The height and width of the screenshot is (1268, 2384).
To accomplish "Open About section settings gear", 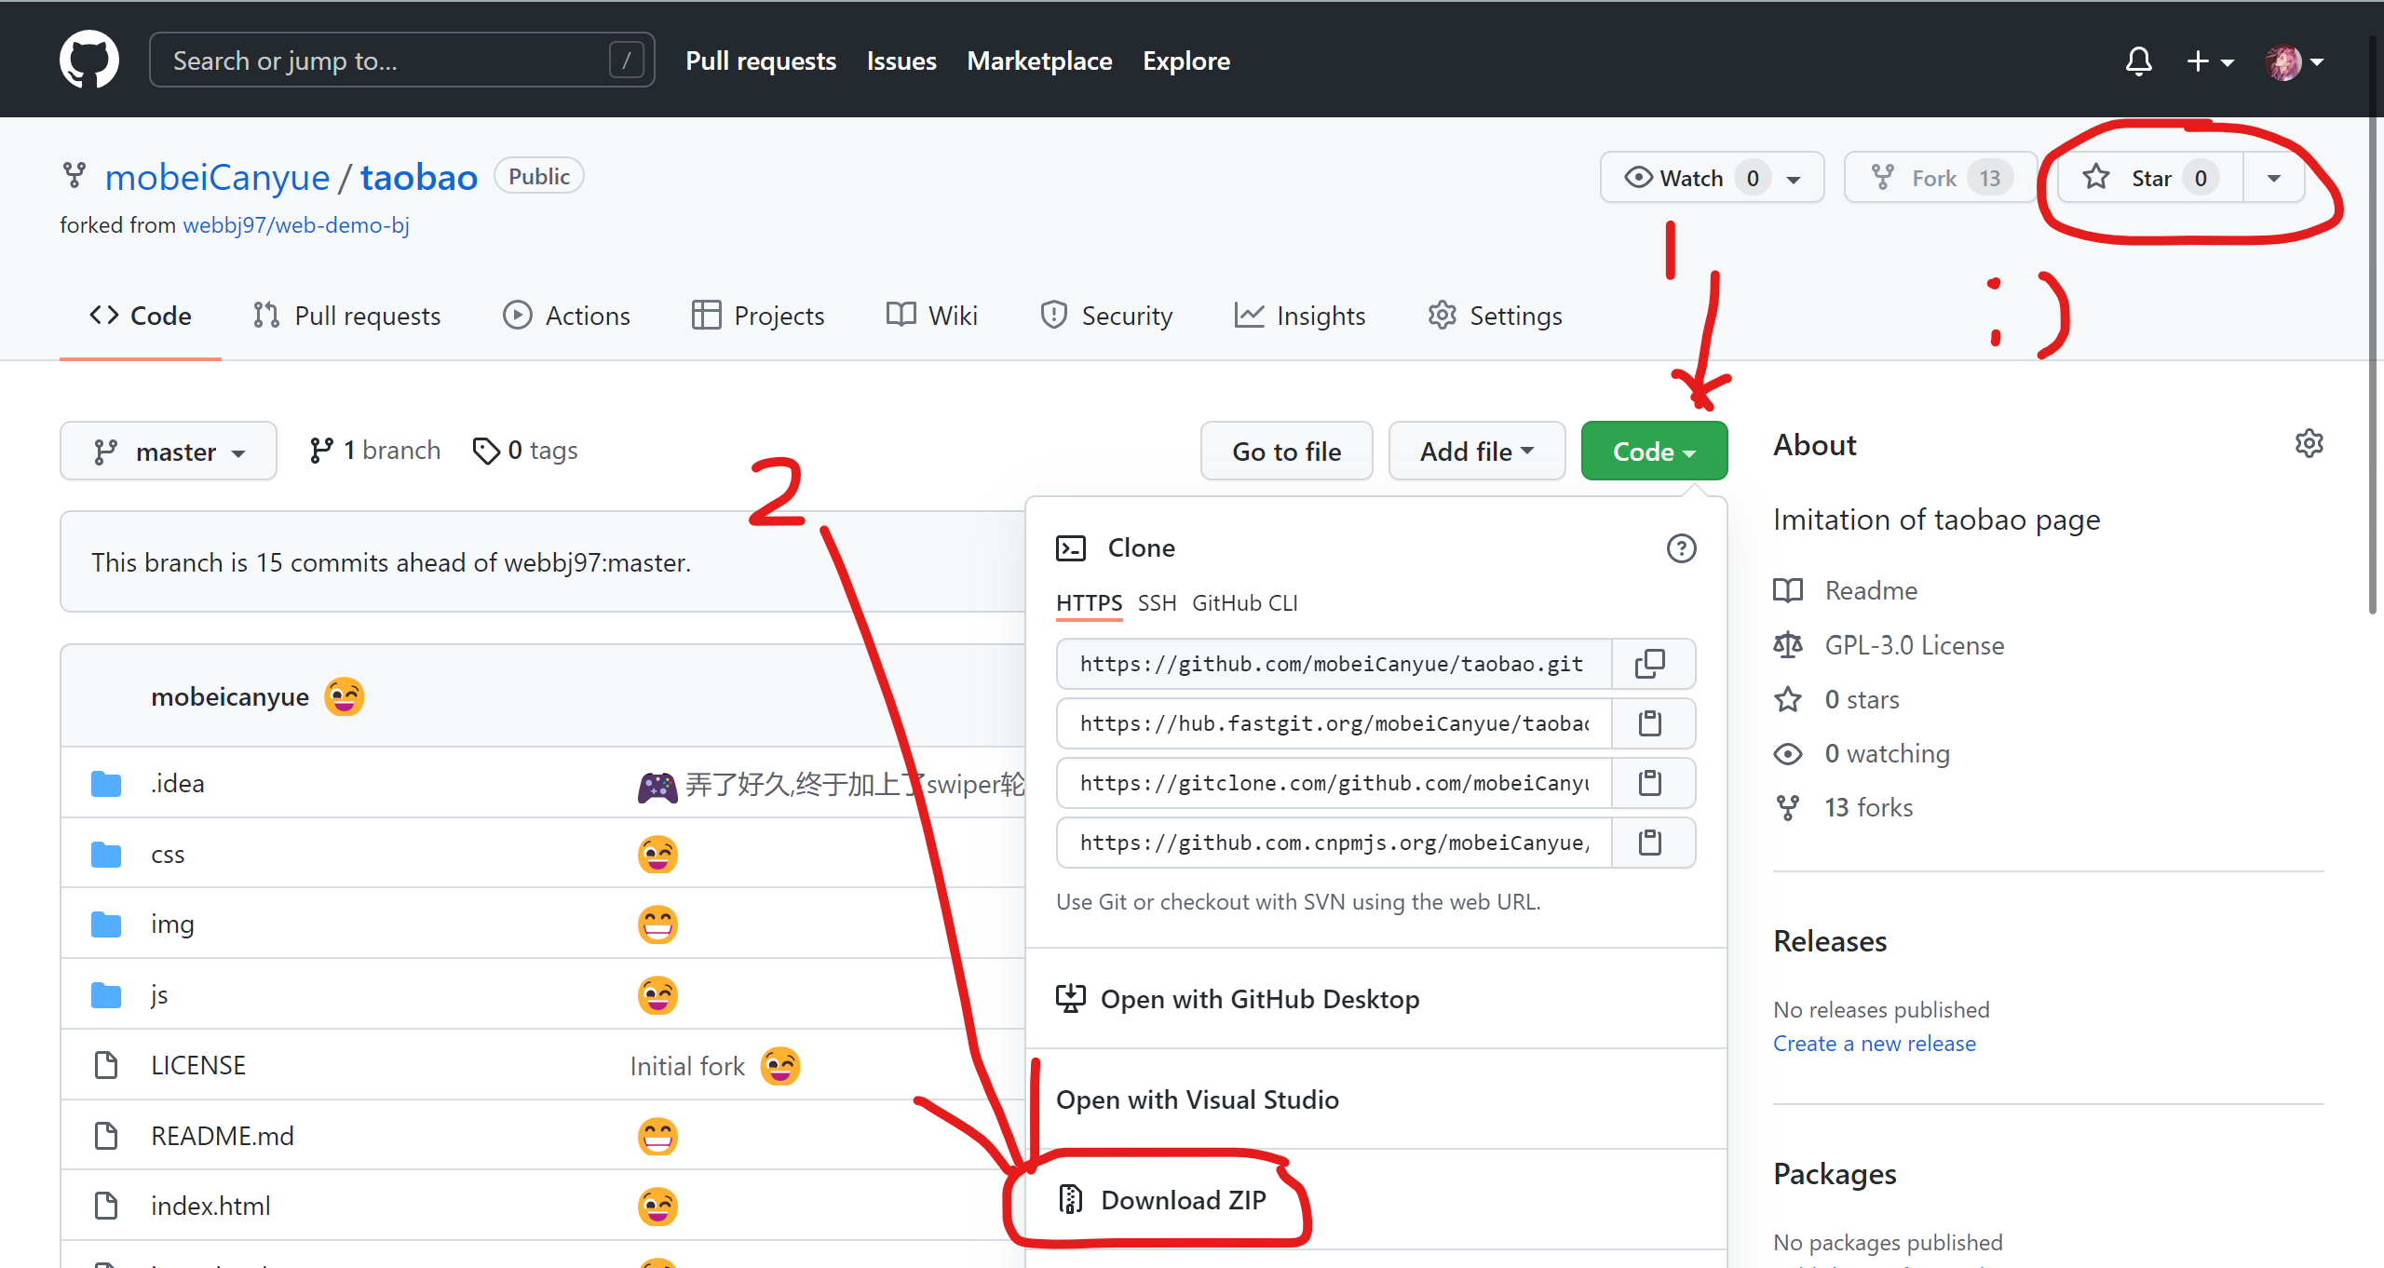I will coord(2309,444).
